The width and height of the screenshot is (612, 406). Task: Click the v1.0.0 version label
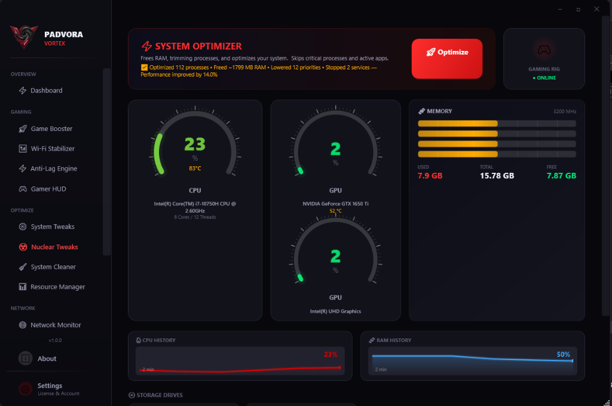(x=55, y=340)
